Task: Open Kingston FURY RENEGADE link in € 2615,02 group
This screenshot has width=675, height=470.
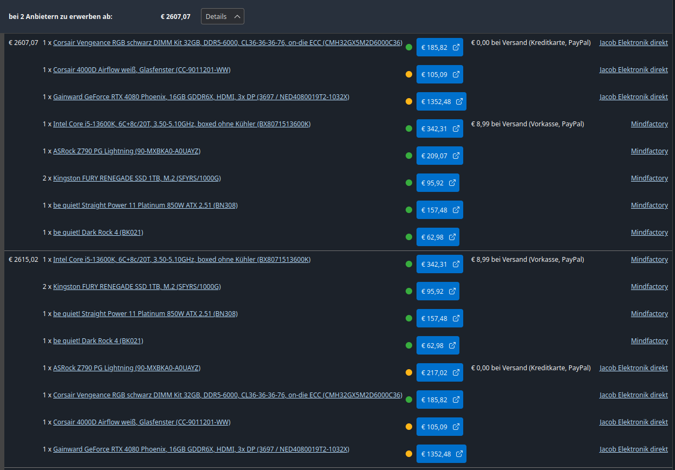Action: pyautogui.click(x=137, y=287)
